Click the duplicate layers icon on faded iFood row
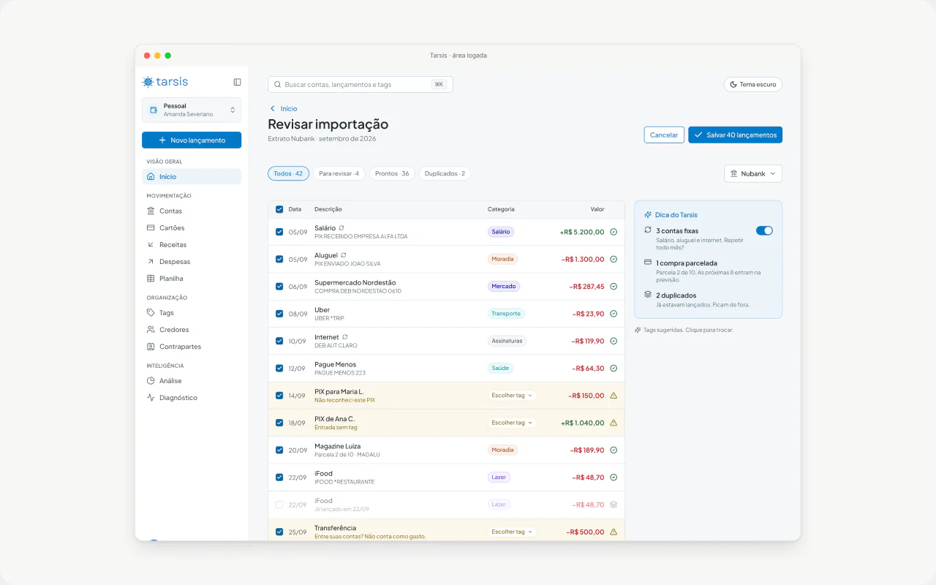The width and height of the screenshot is (936, 585). tap(614, 505)
